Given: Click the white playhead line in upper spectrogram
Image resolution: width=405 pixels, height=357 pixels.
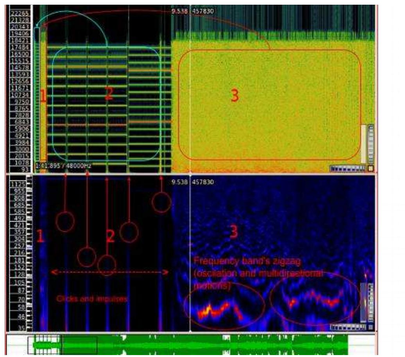Looking at the screenshot, I should (190, 98).
